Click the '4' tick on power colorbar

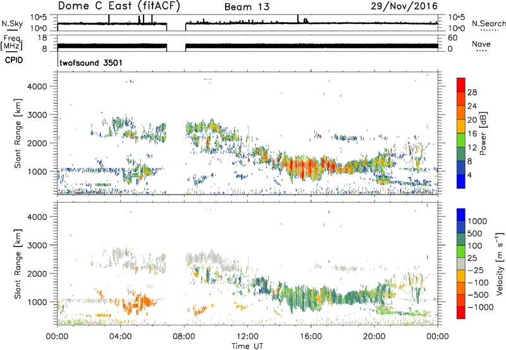pyautogui.click(x=469, y=175)
